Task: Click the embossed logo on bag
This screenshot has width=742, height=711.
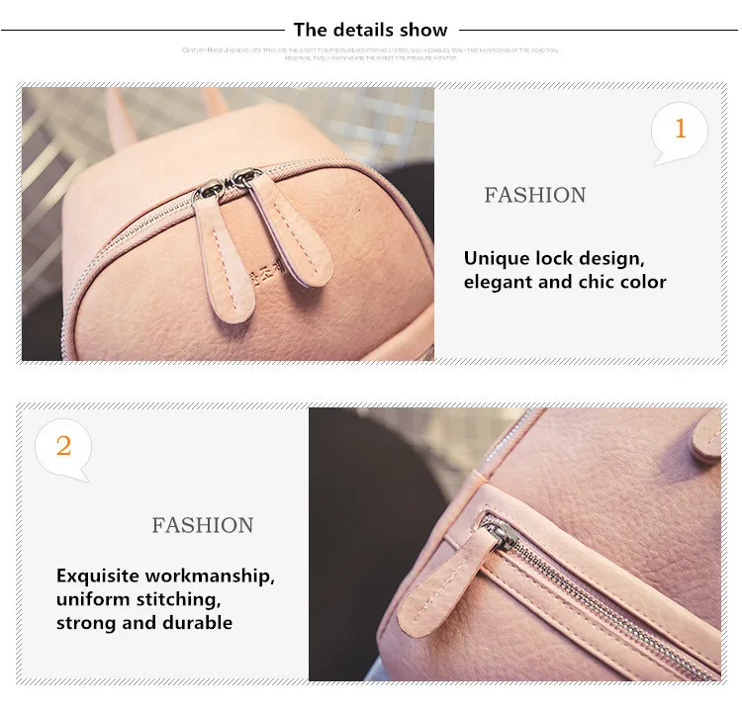Action: [266, 275]
